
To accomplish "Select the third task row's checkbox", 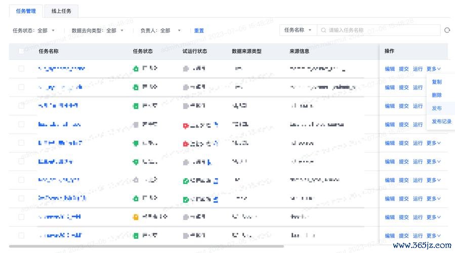I will 21,106.
